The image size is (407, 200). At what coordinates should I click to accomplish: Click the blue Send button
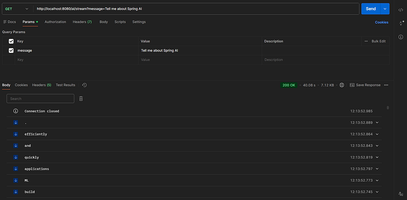371,9
